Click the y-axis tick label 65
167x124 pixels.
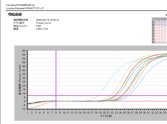coord(24,51)
